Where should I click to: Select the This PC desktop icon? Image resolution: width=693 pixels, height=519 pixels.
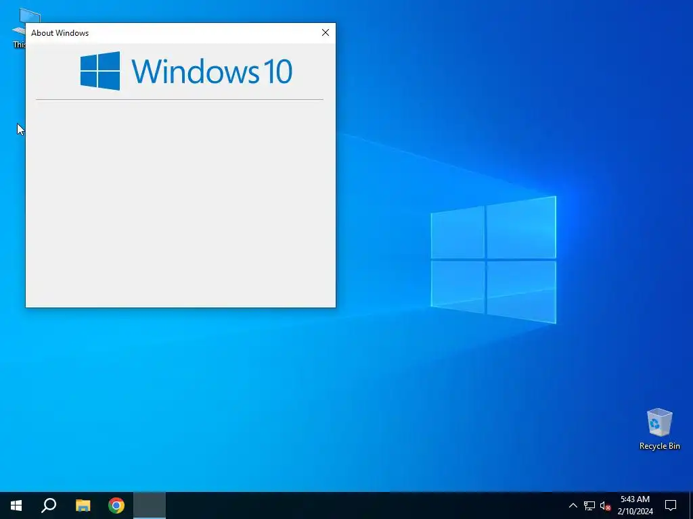pyautogui.click(x=20, y=28)
